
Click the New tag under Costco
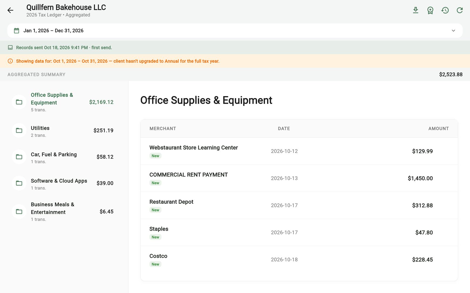[155, 264]
